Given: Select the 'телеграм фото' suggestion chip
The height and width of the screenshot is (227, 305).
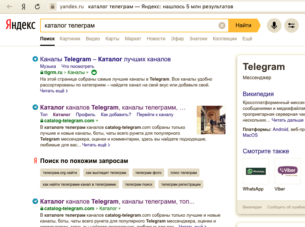Looking at the screenshot, I should pyautogui.click(x=148, y=173).
